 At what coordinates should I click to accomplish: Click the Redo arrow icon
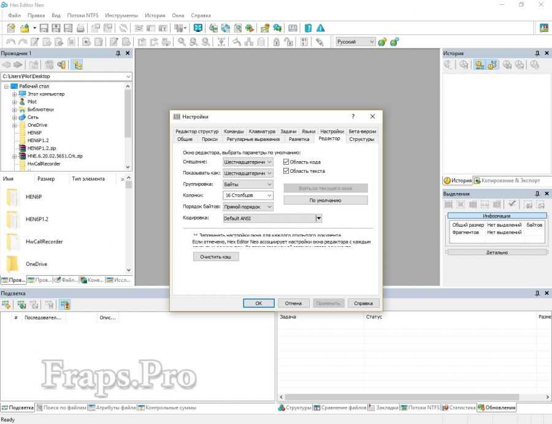pos(23,42)
